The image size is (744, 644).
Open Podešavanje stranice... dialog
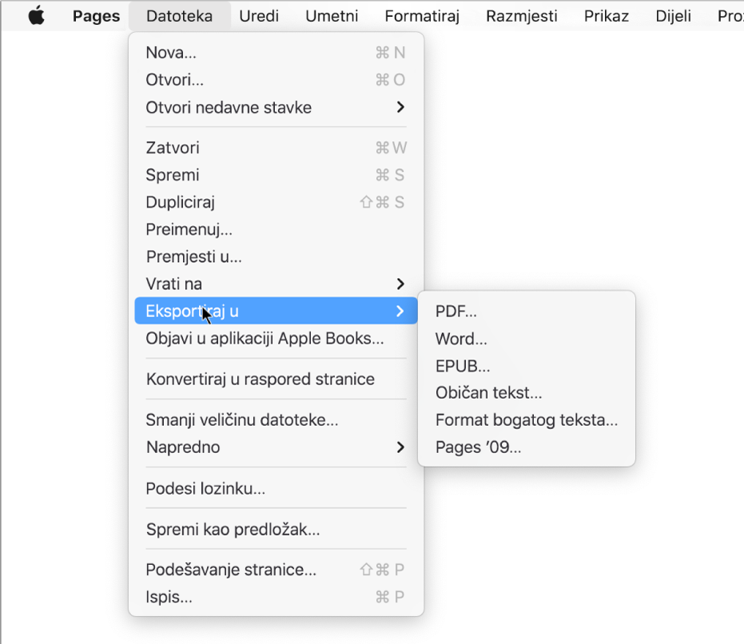[277, 570]
